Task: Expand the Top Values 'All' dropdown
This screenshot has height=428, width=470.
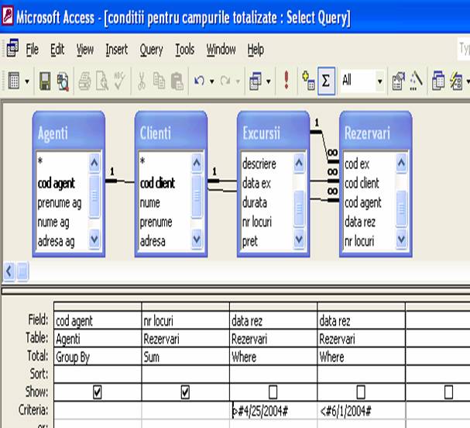Action: 380,80
